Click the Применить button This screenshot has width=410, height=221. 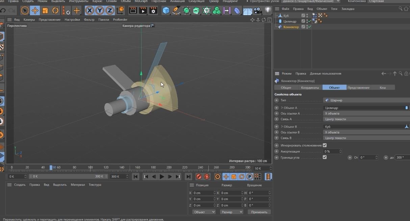(259, 212)
